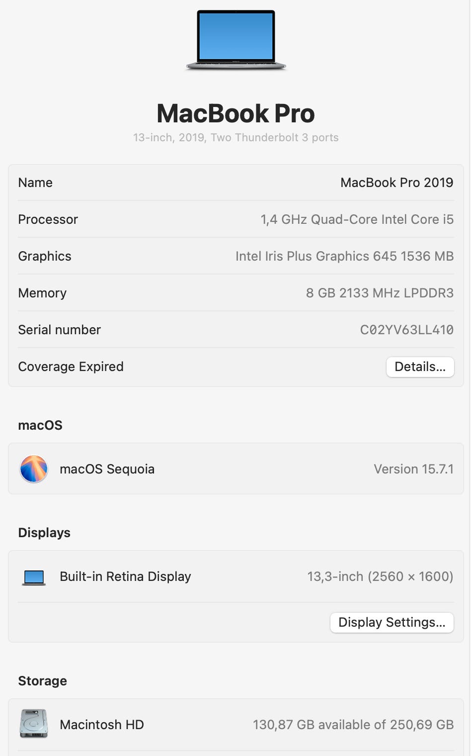Click the macOS Sequoia logo icon
Image resolution: width=471 pixels, height=756 pixels.
pyautogui.click(x=34, y=469)
